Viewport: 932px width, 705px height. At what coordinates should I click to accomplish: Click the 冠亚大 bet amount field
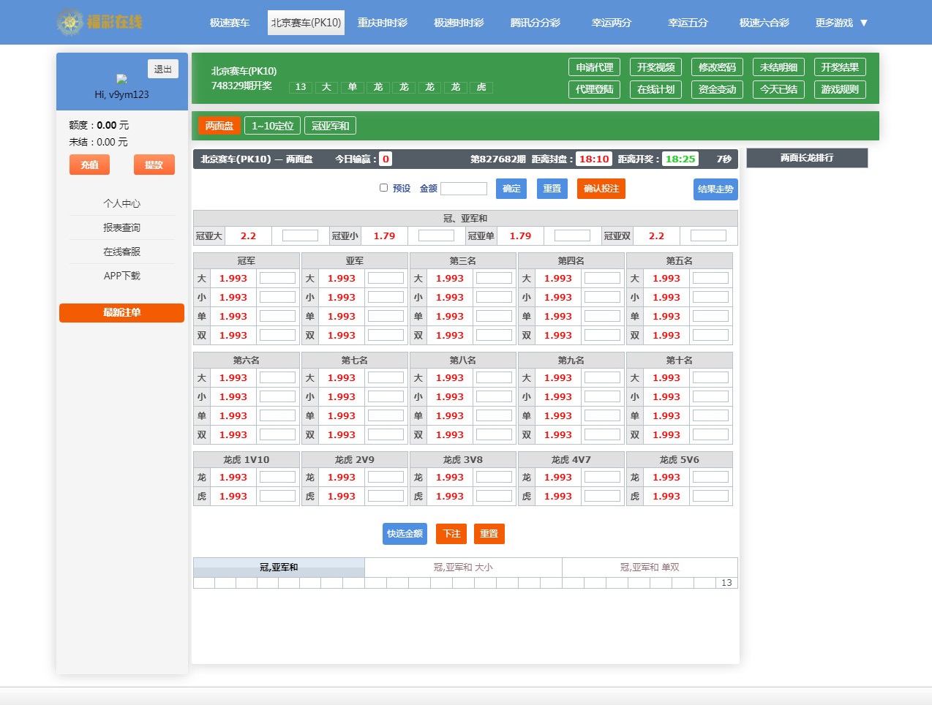[x=300, y=235]
